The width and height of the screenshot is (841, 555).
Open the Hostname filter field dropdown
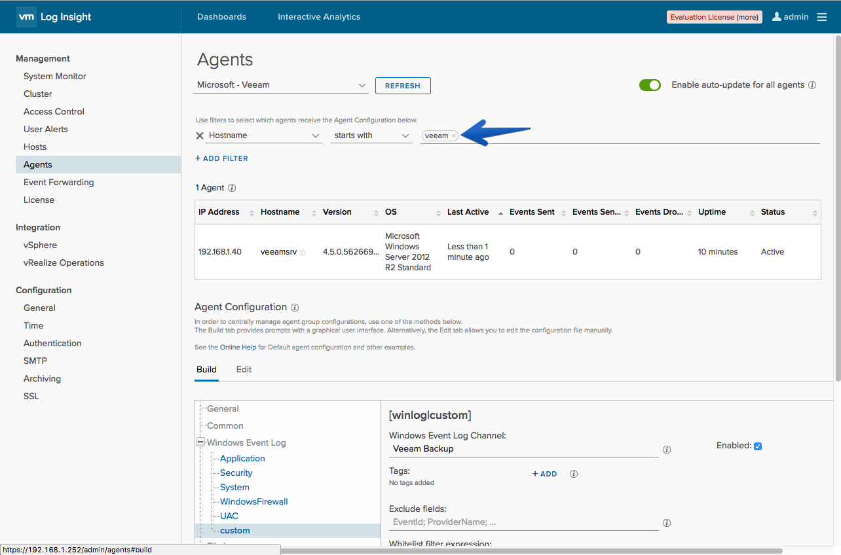click(263, 135)
